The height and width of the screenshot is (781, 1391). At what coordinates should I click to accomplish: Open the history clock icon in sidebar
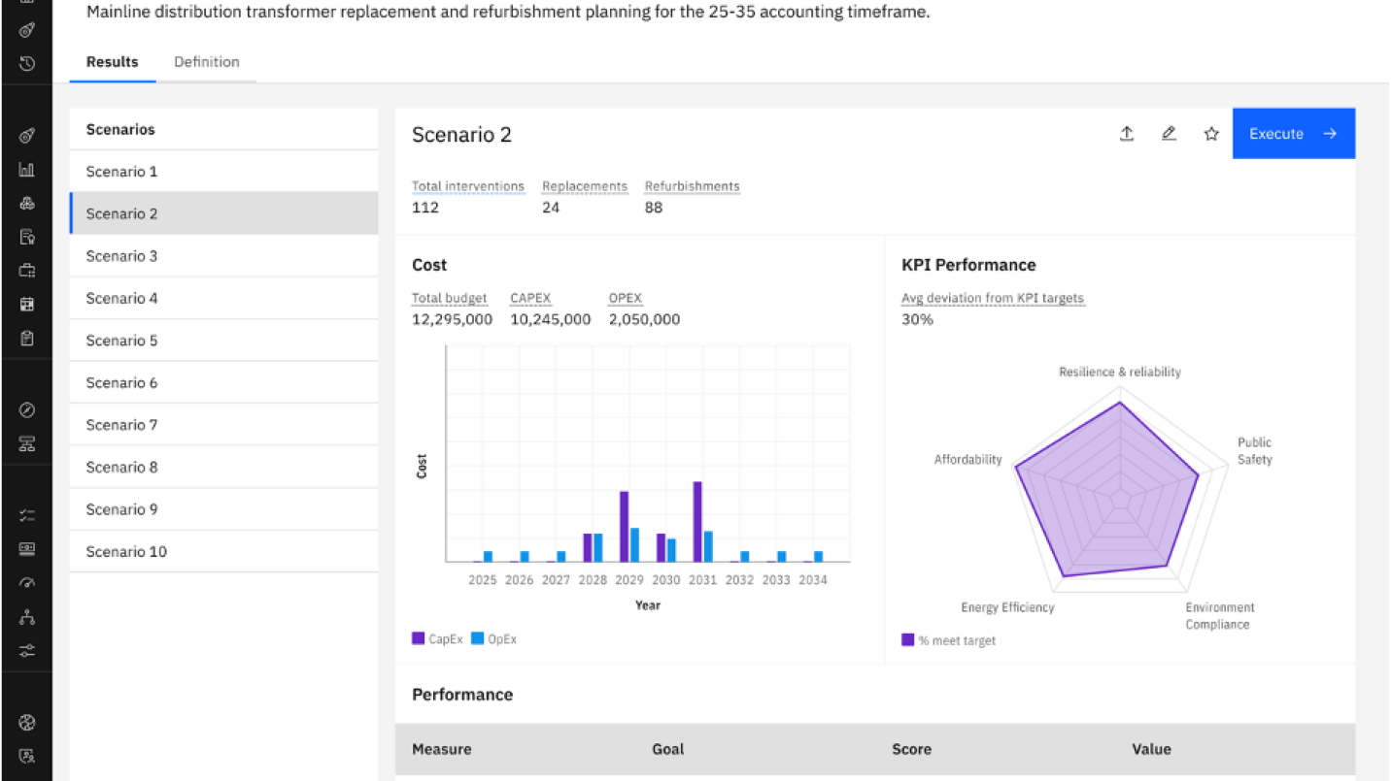(x=27, y=63)
